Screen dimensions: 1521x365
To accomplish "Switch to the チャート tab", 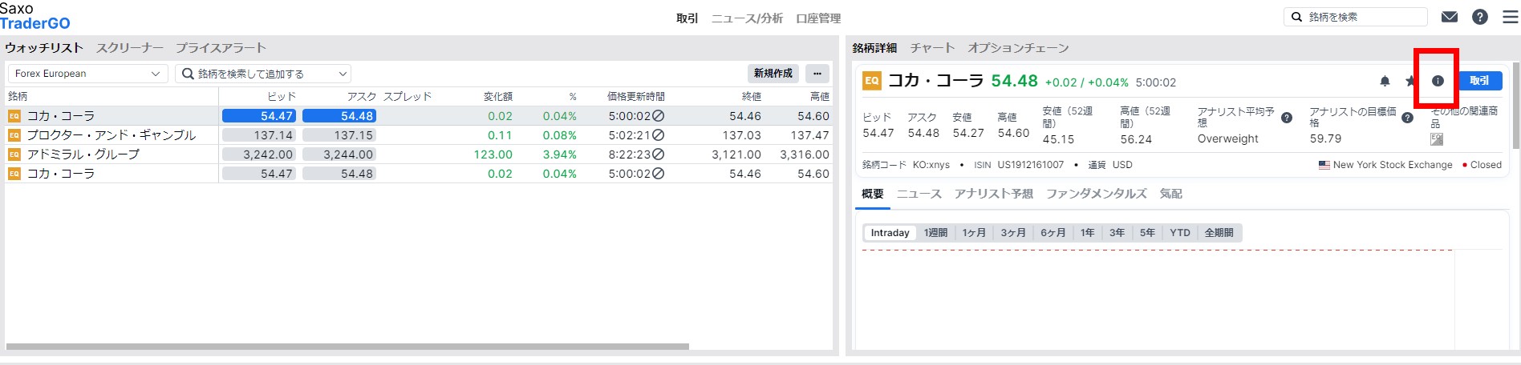I will pos(932,48).
